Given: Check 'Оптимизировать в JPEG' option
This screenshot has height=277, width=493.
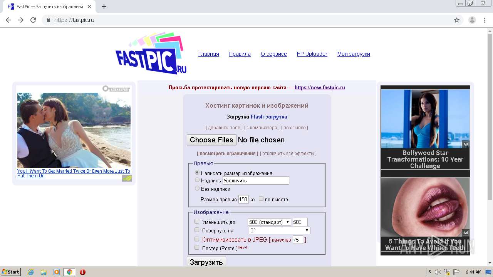Looking at the screenshot, I should 197,239.
